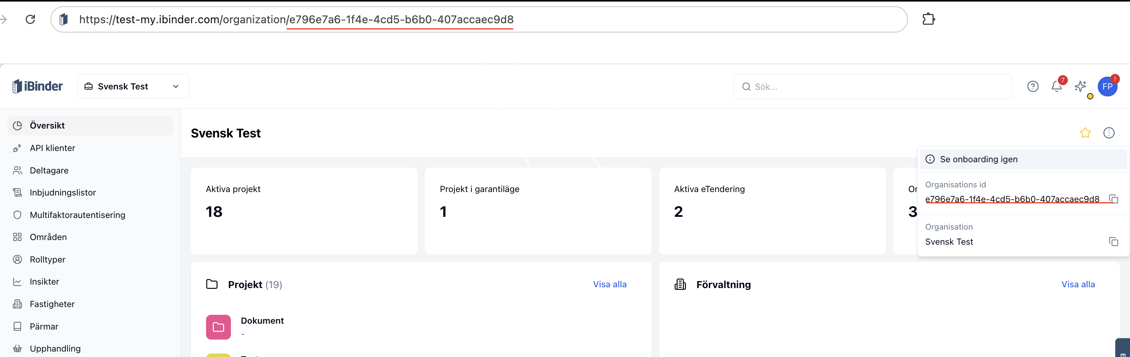Click the Pärmar binder icon
The height and width of the screenshot is (357, 1130).
pyautogui.click(x=17, y=326)
